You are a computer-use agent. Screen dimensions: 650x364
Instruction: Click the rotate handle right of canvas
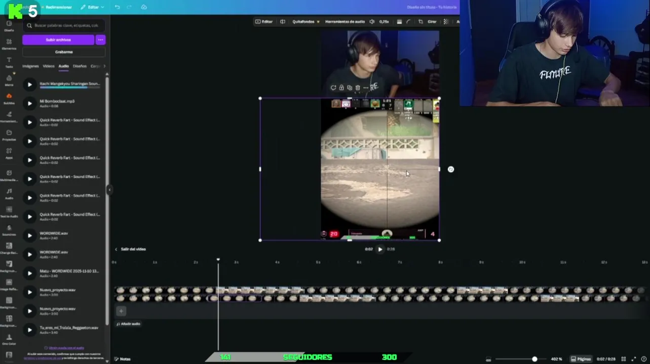[451, 169]
